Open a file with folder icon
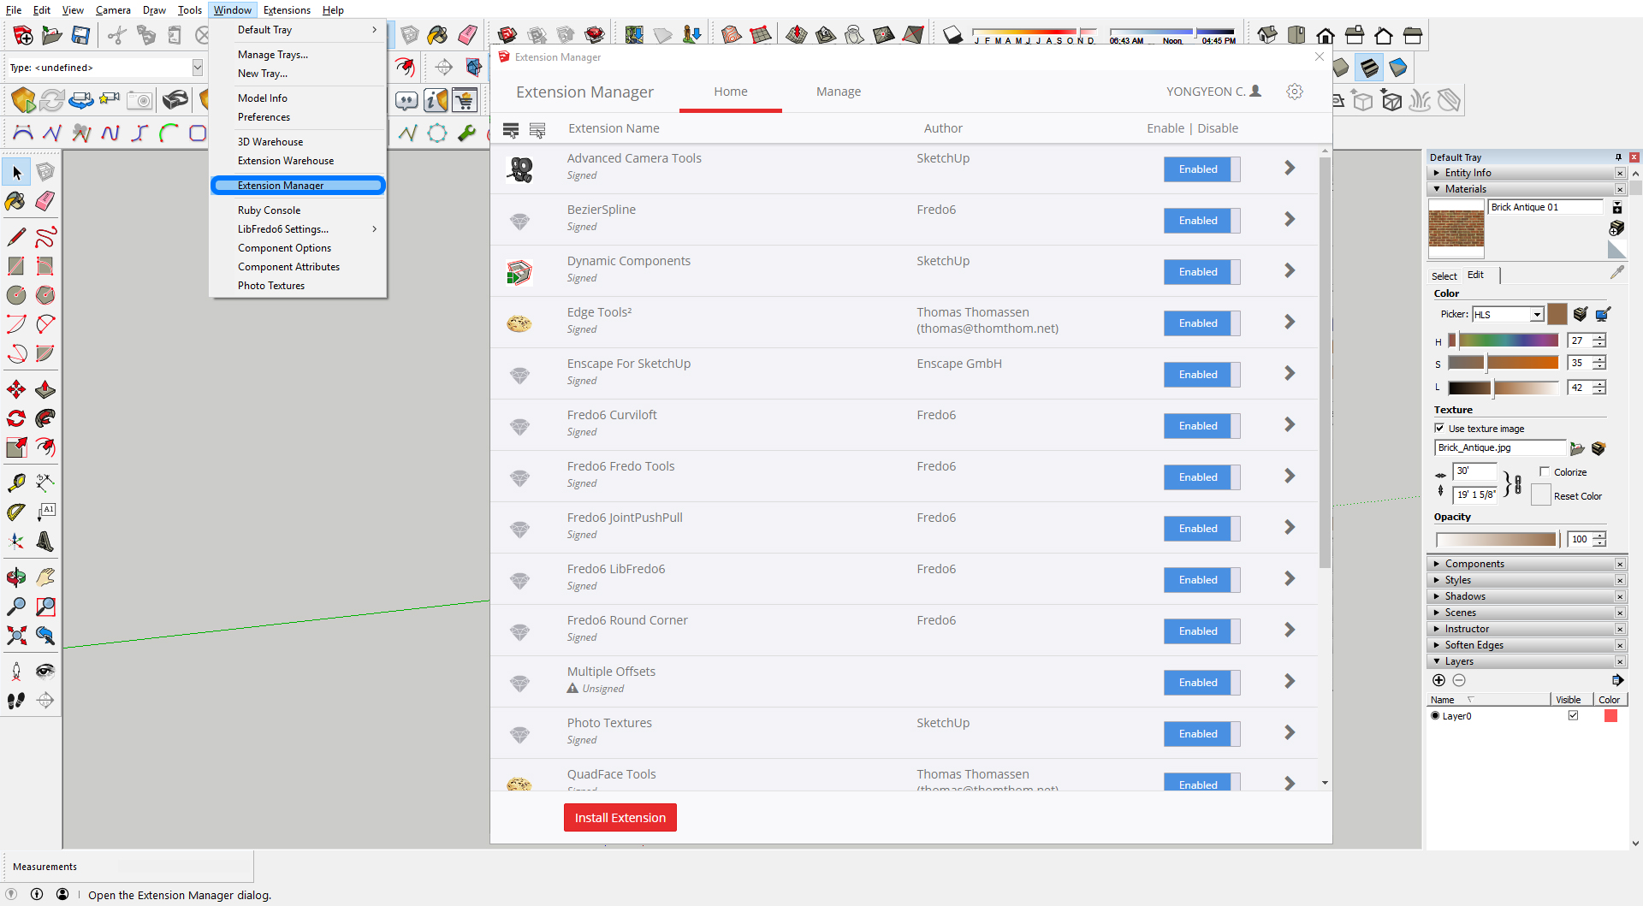 [52, 35]
